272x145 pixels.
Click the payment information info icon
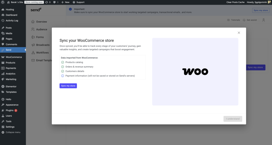(63, 76)
